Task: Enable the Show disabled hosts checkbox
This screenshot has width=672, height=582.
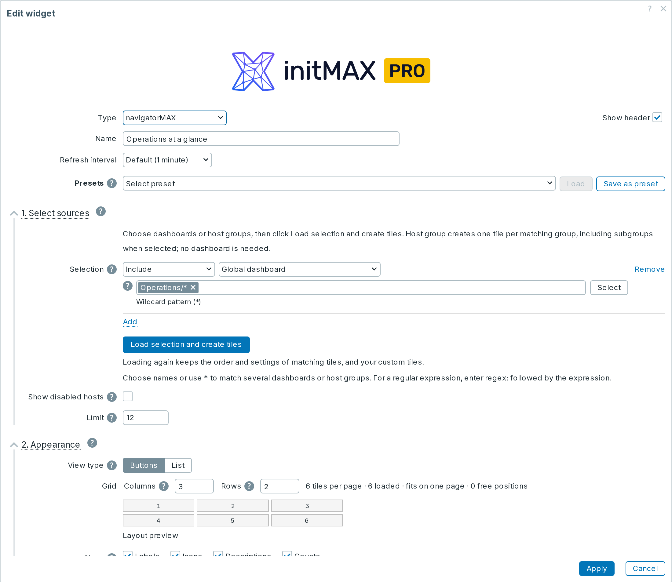Action: point(128,397)
